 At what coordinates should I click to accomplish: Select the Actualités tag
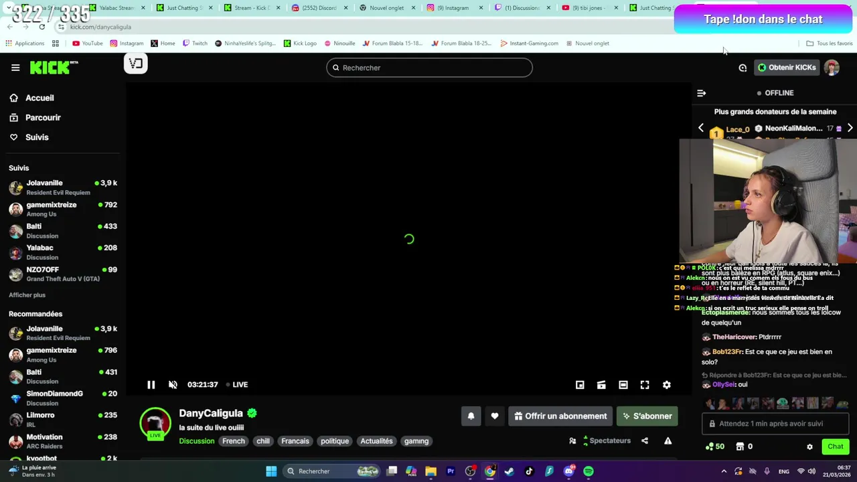click(376, 441)
